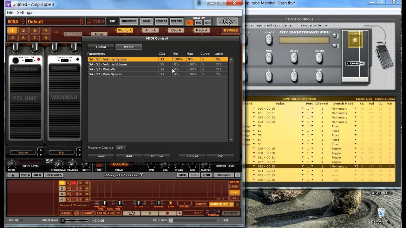The width and height of the screenshot is (406, 228).
Task: Select the Toe Switch on the pedal
Action: 355,40
